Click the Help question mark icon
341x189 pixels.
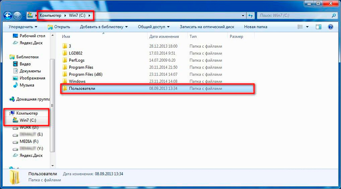pos(330,27)
